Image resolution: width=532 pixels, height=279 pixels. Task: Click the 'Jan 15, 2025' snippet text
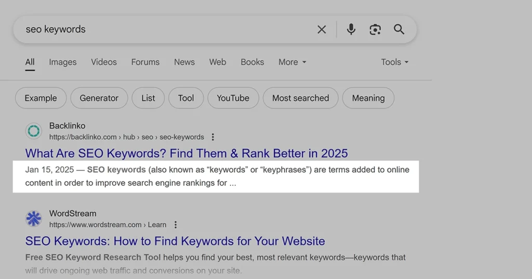(x=49, y=170)
